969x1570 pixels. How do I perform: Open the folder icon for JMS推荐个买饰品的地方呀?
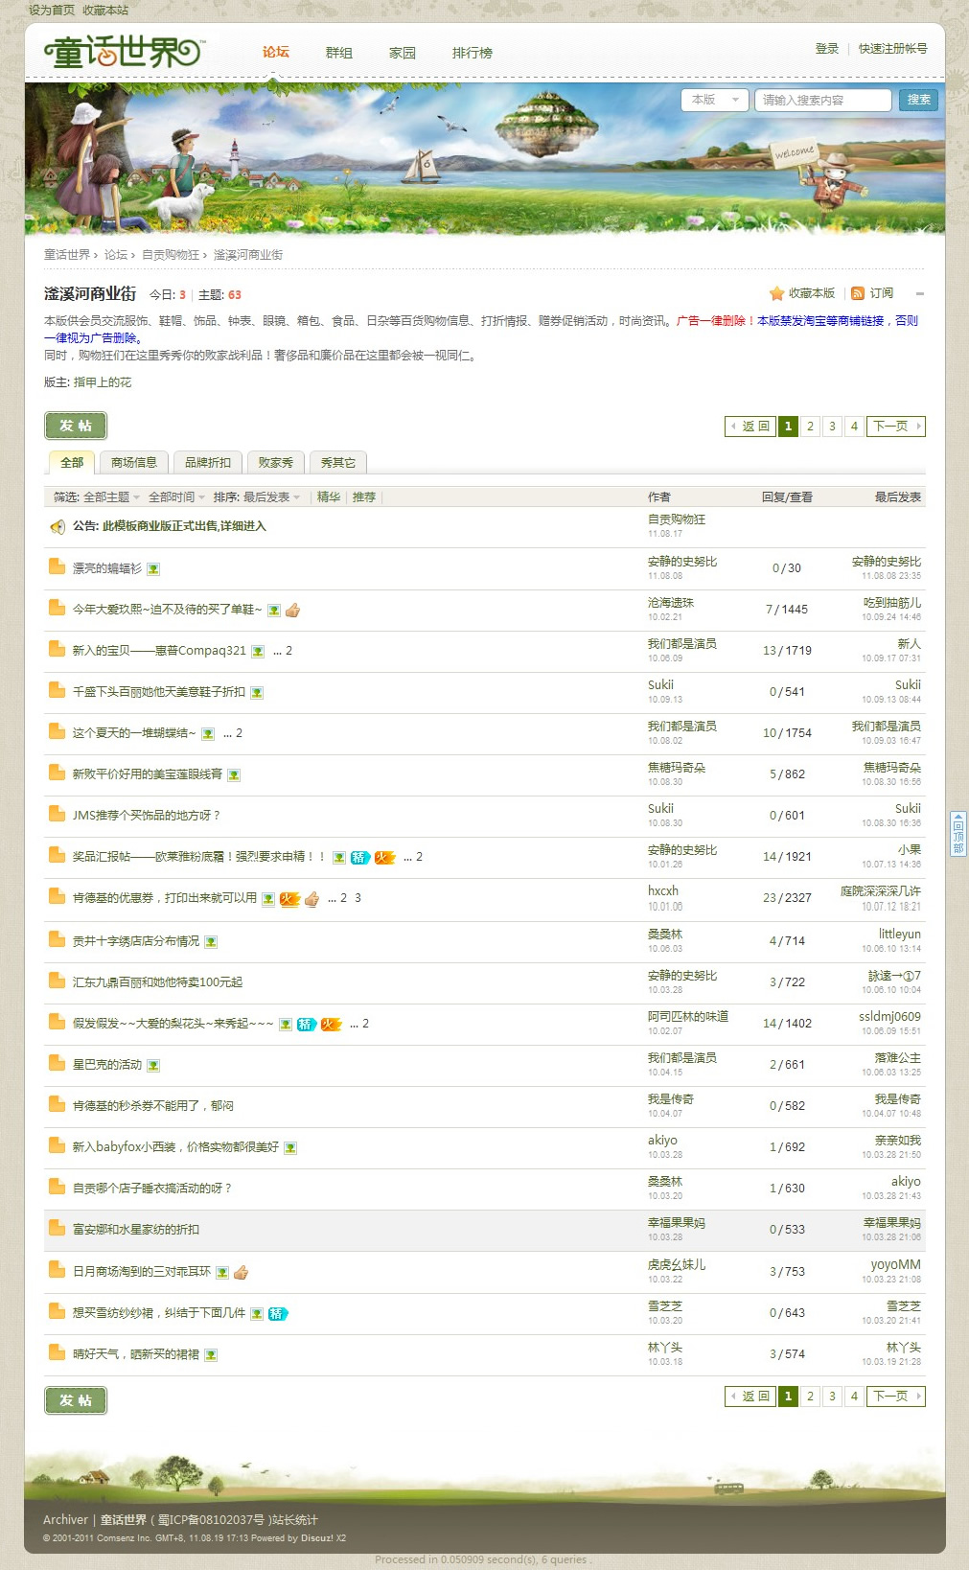(x=58, y=815)
